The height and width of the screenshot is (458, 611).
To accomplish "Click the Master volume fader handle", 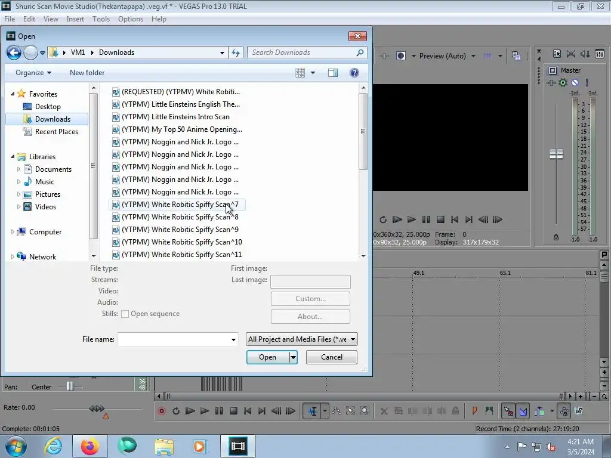I will [x=556, y=154].
